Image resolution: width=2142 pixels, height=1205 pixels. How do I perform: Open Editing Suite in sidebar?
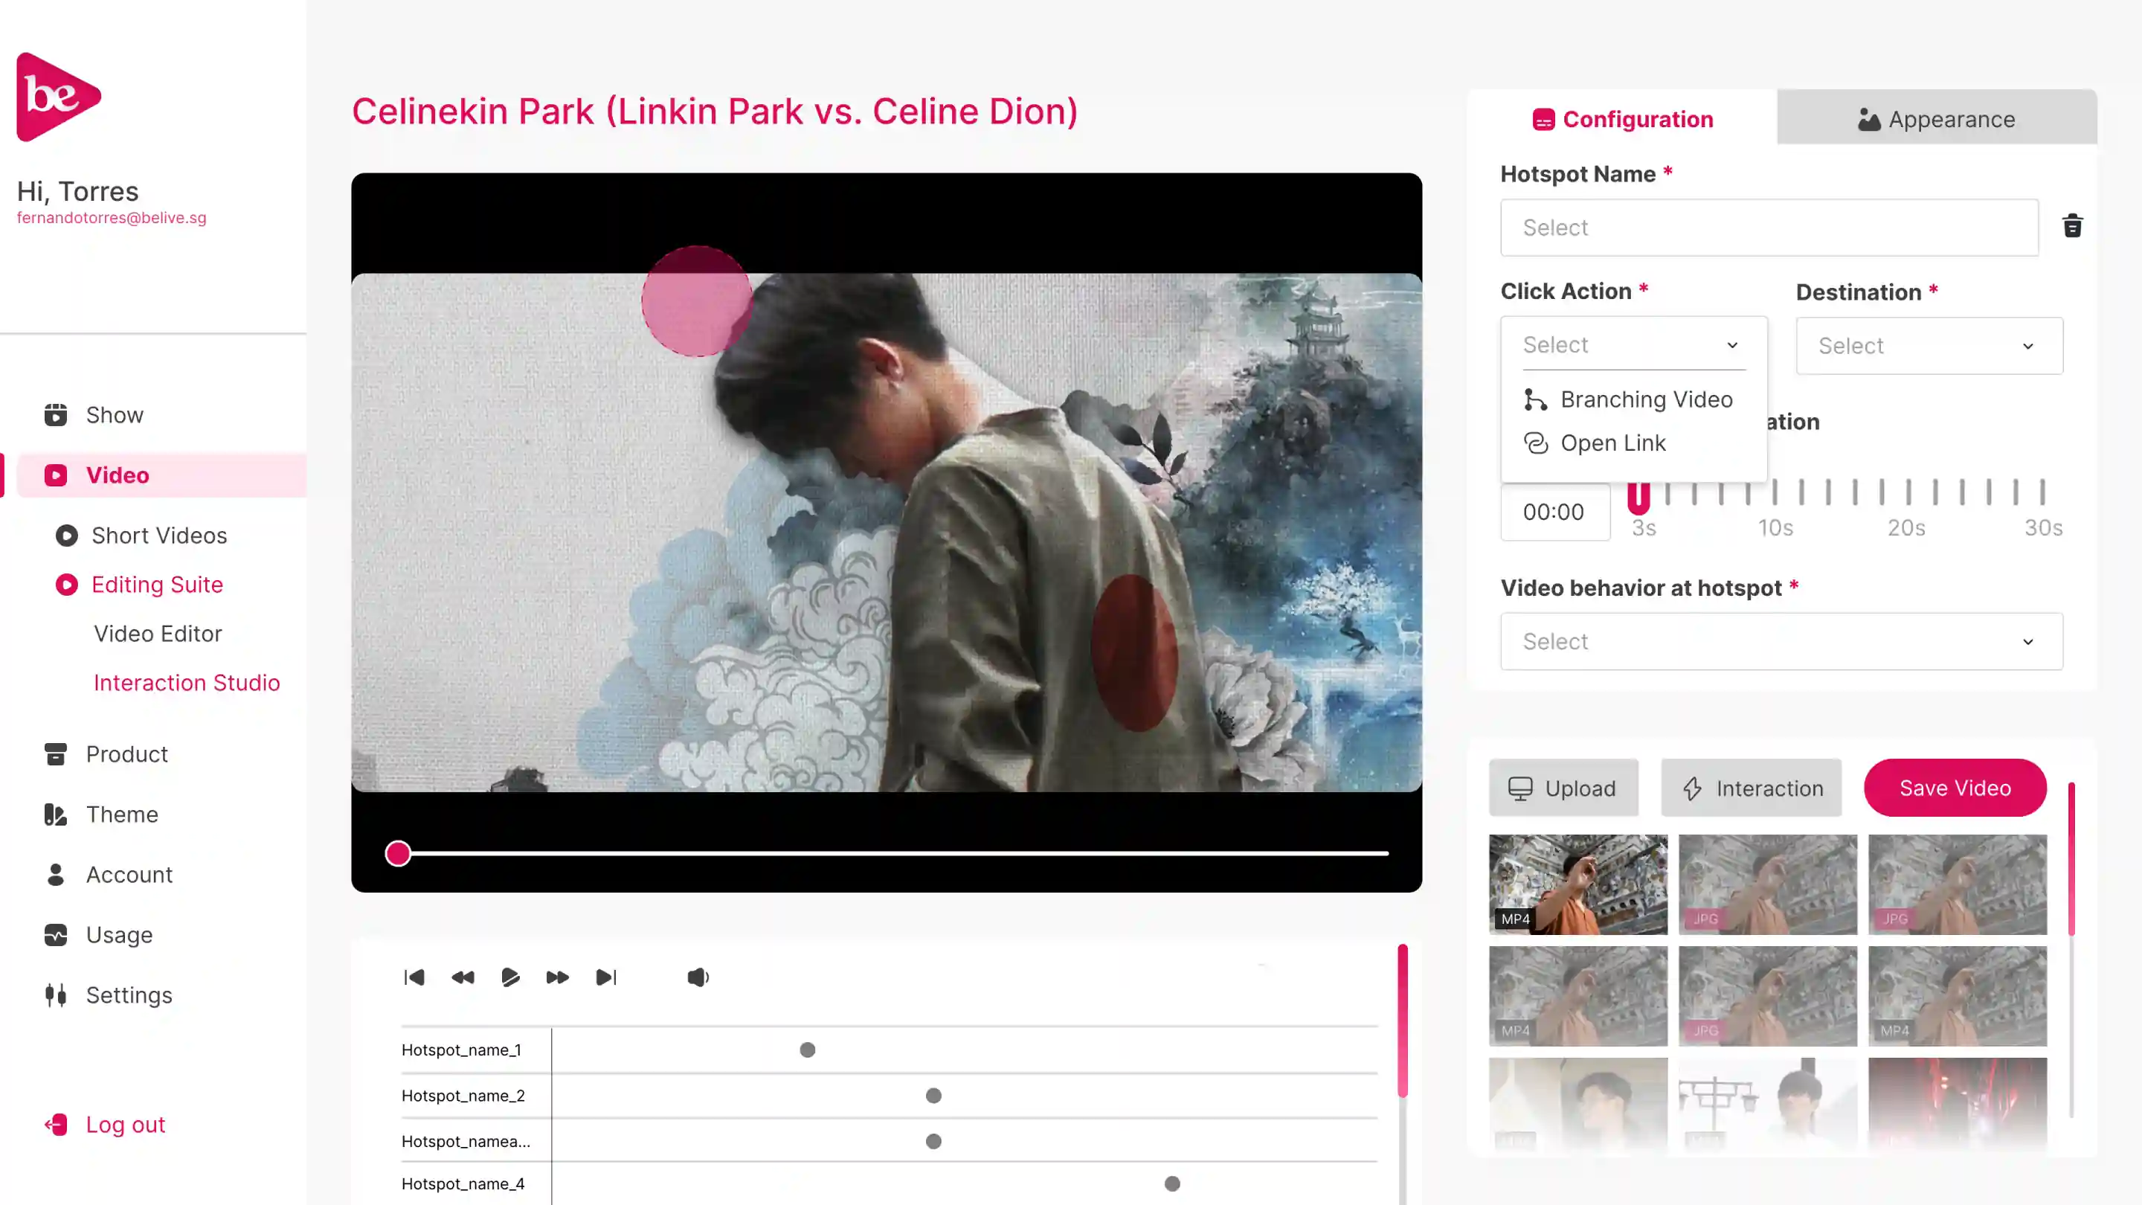pyautogui.click(x=157, y=585)
